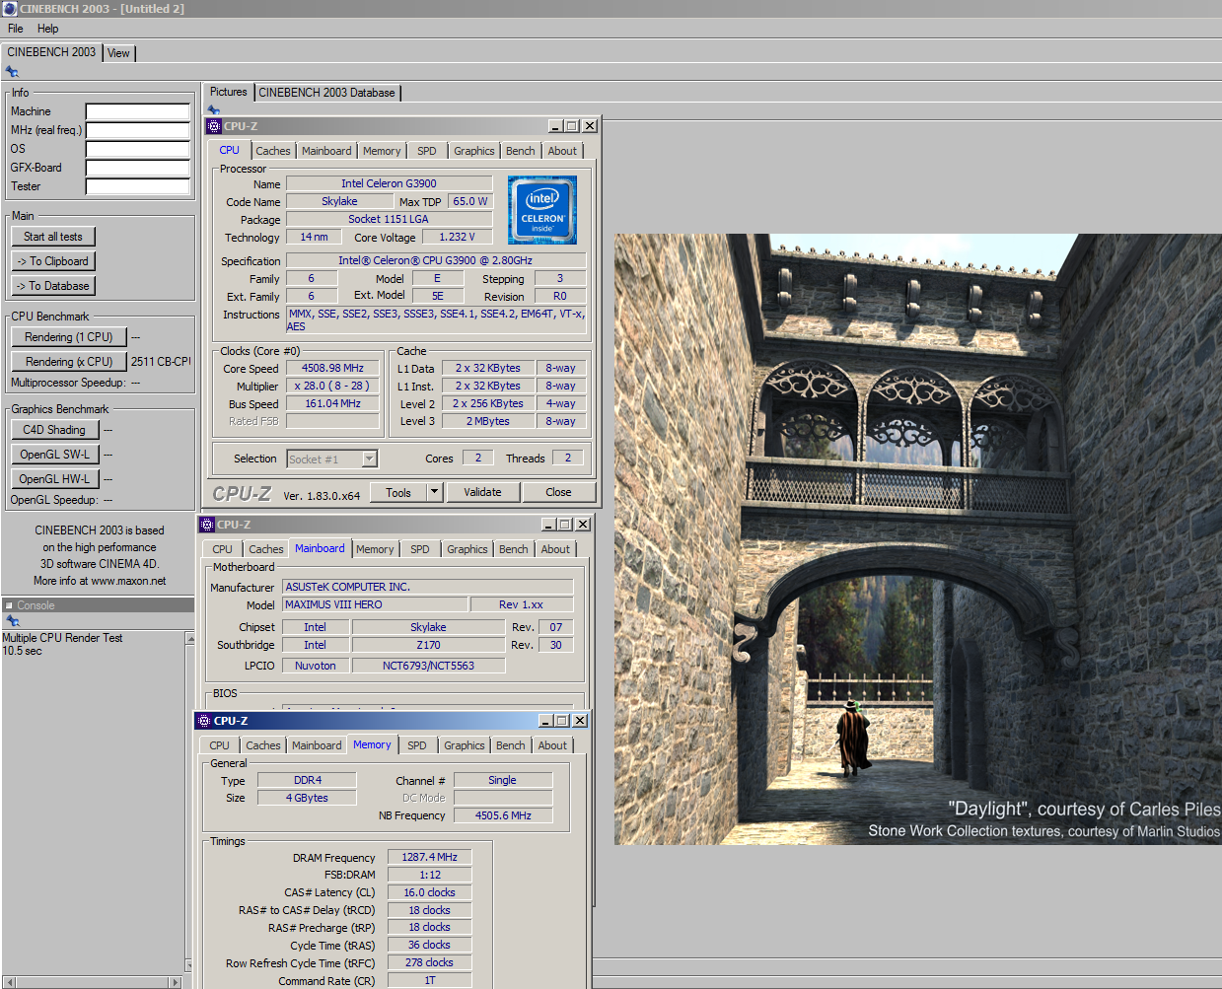1222x989 pixels.
Task: Click the MHz (real freq.) input field
Action: point(137,130)
